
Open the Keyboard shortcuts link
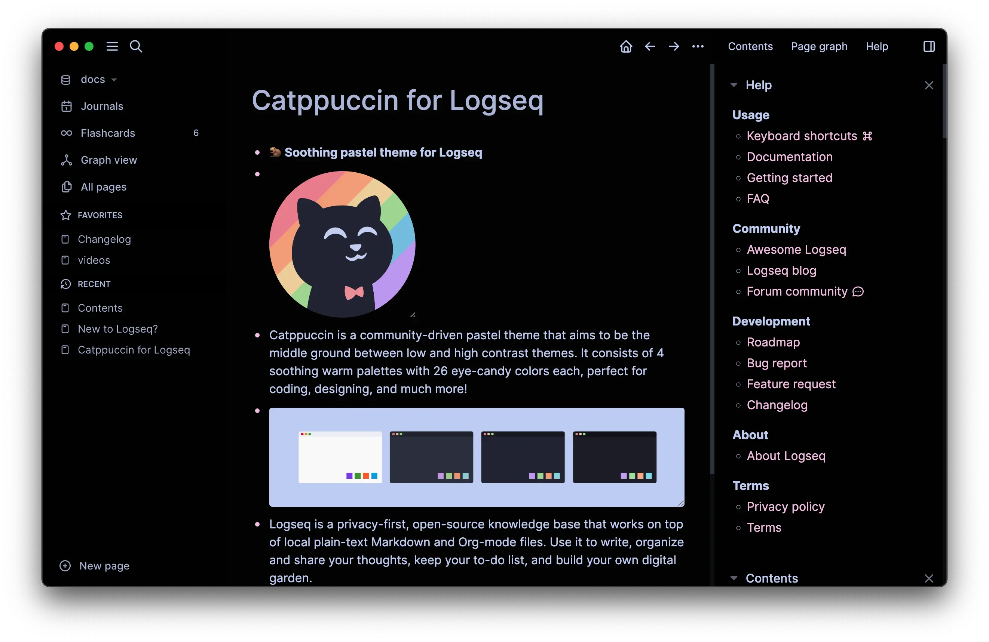tap(802, 136)
